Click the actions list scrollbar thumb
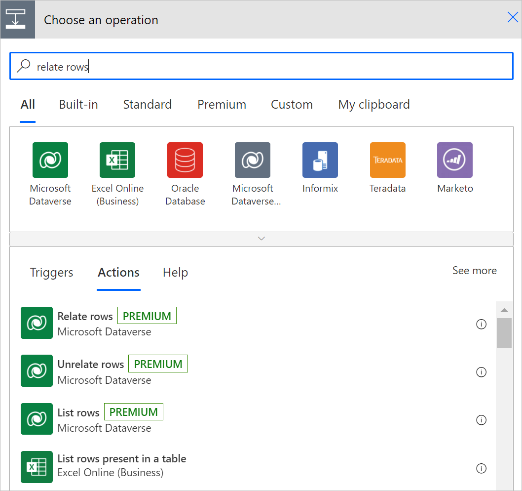 pos(504,333)
